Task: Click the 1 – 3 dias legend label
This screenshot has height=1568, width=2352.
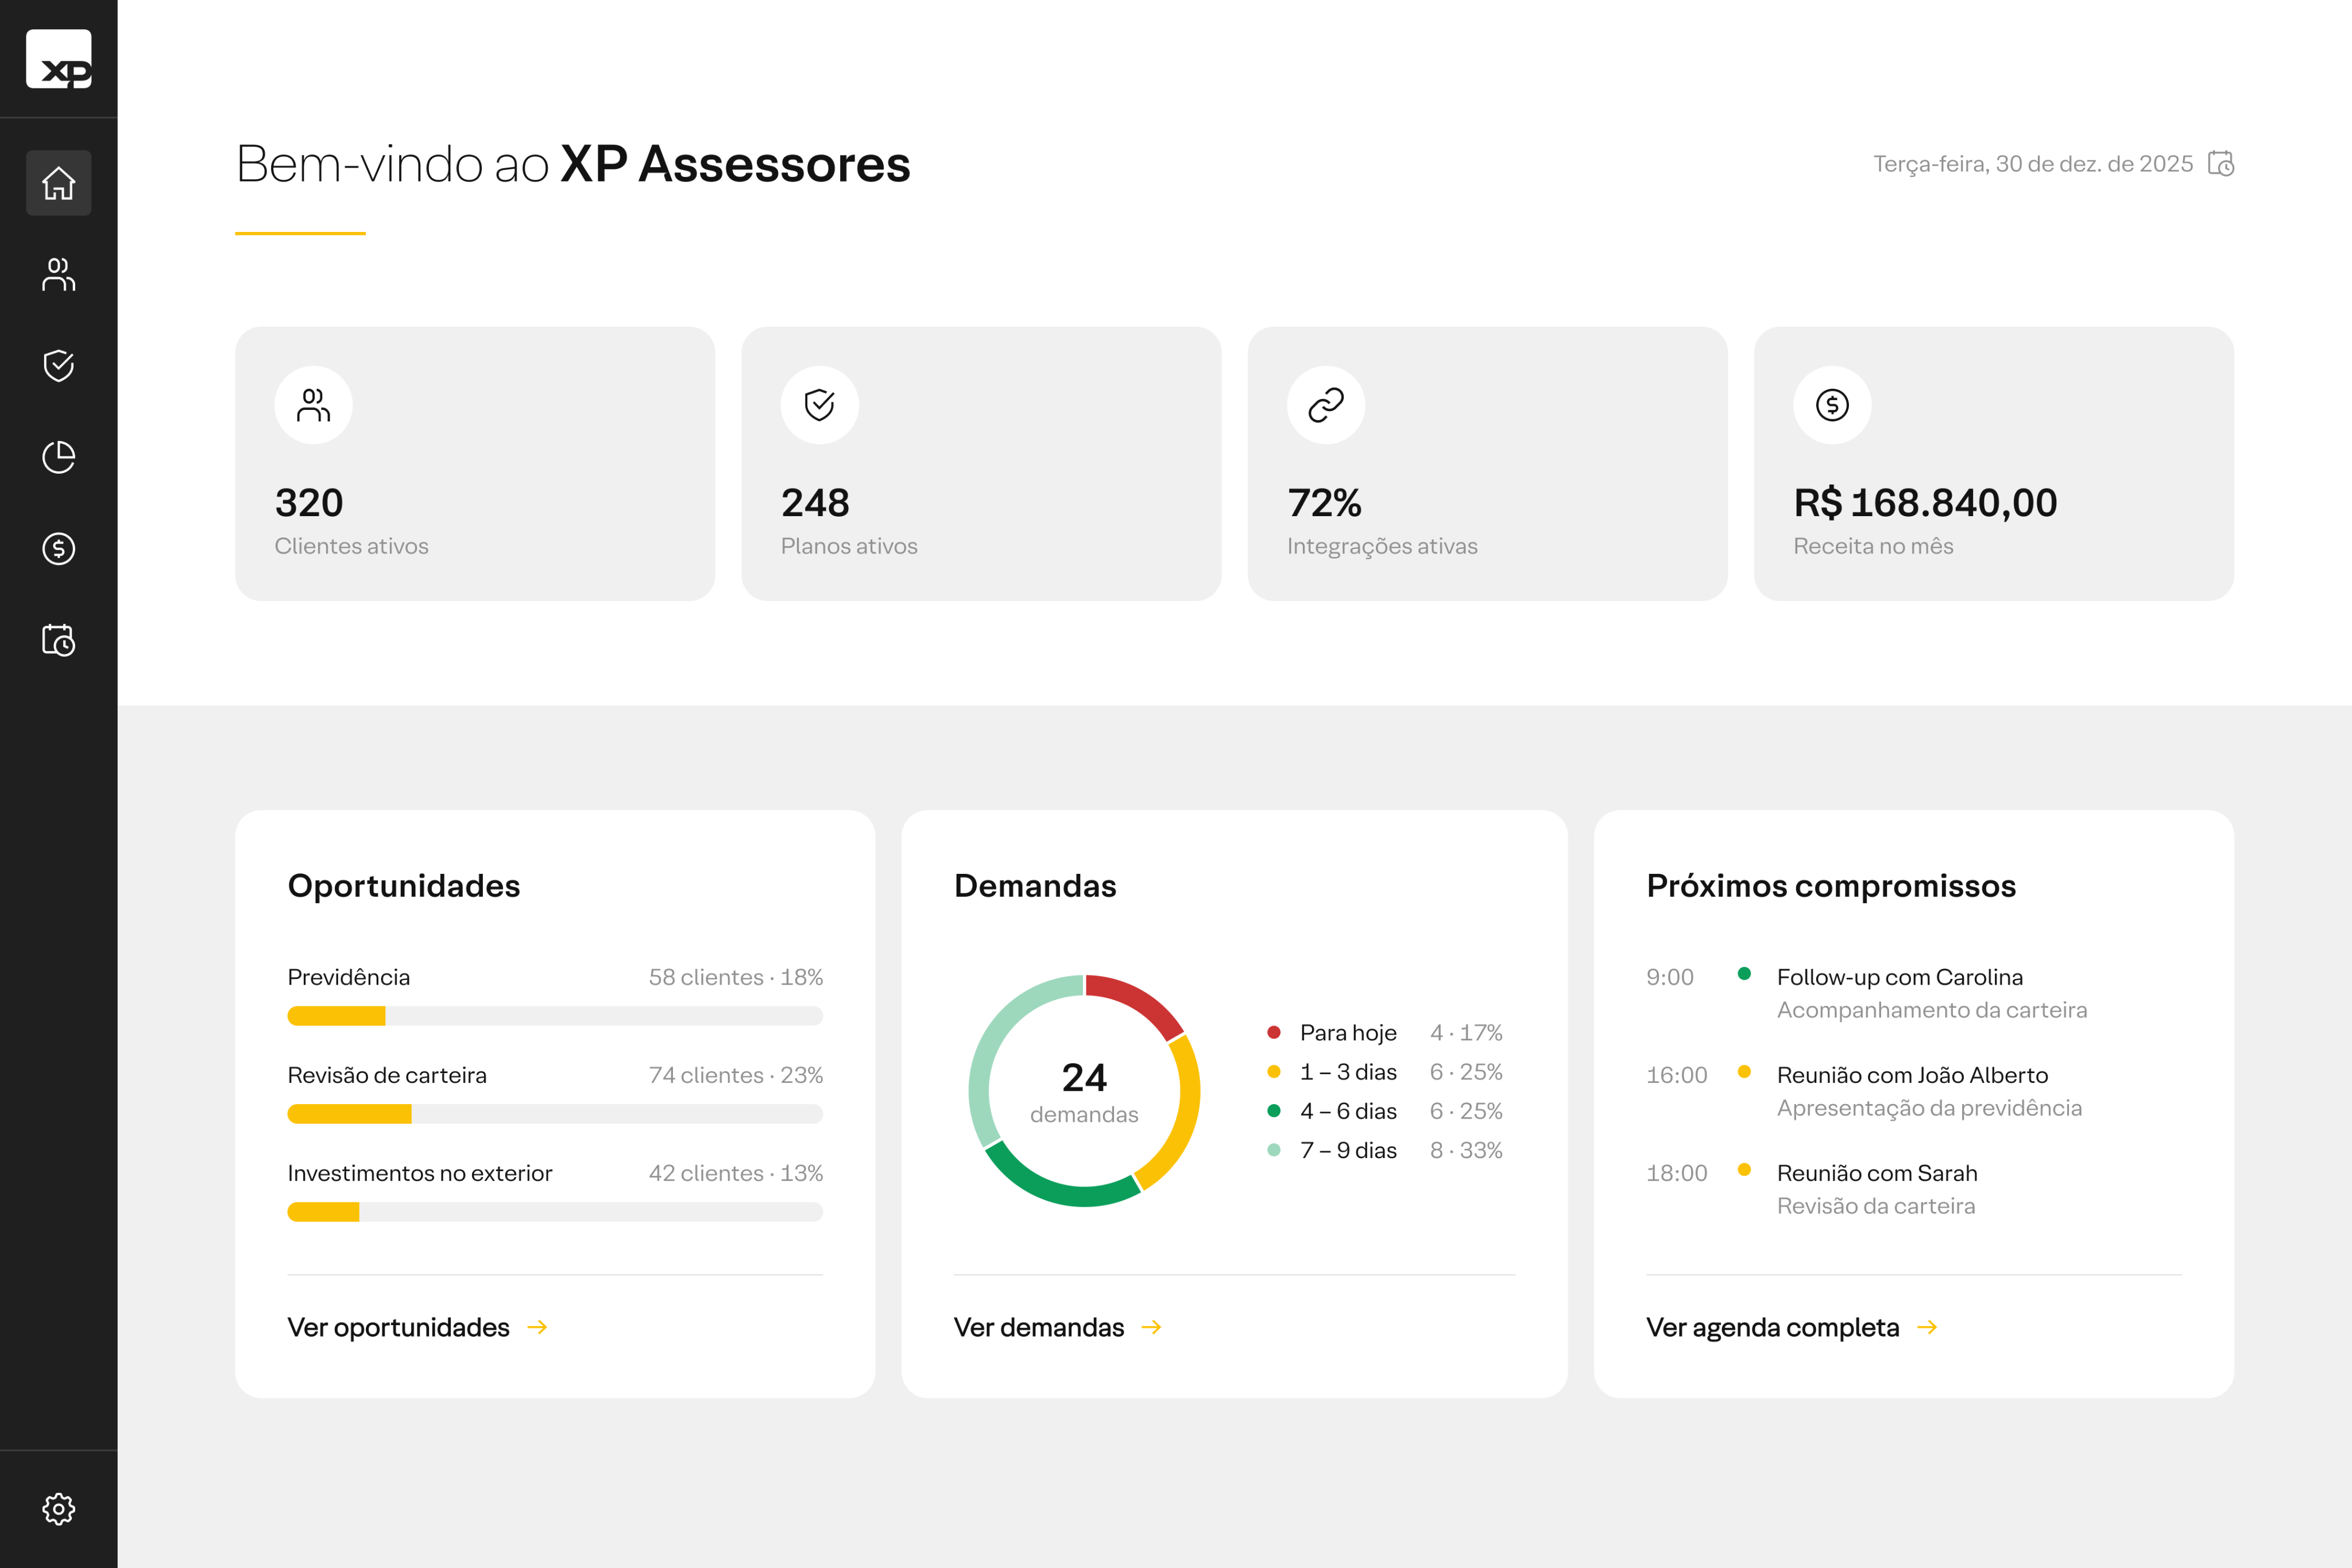Action: click(1348, 1072)
